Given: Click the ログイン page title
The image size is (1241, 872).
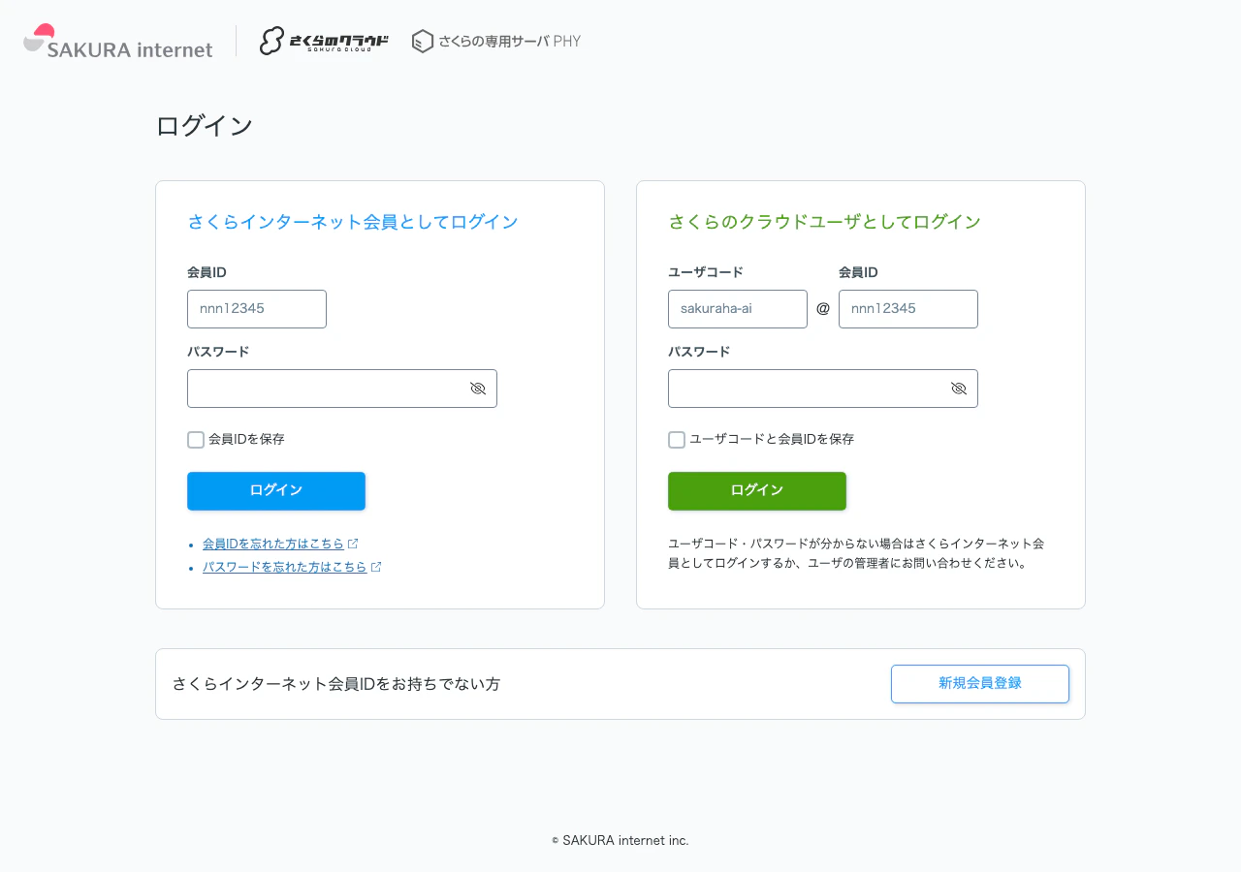Looking at the screenshot, I should [205, 126].
